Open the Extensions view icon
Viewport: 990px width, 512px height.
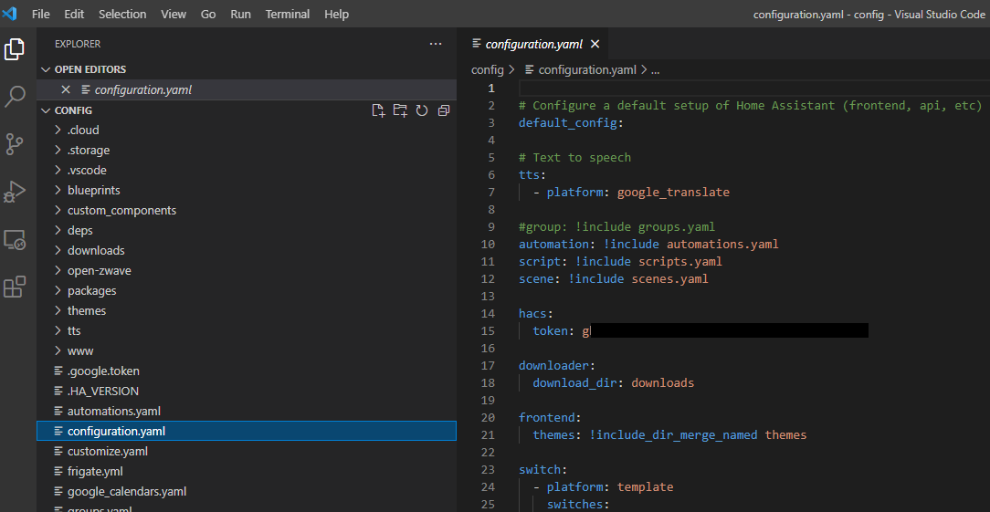click(15, 287)
